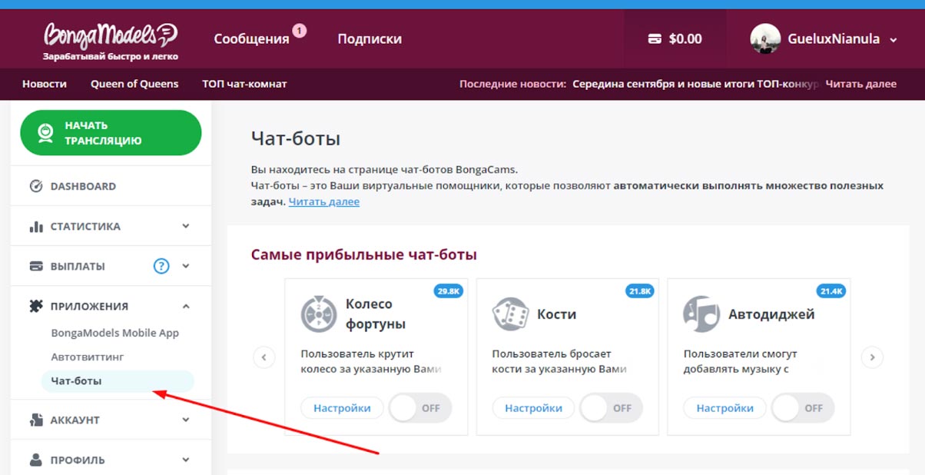The height and width of the screenshot is (475, 925).
Task: Open Queen of Queens page
Action: [134, 84]
